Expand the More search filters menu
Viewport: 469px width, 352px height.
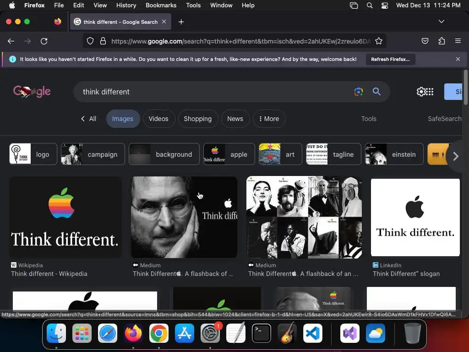(269, 119)
